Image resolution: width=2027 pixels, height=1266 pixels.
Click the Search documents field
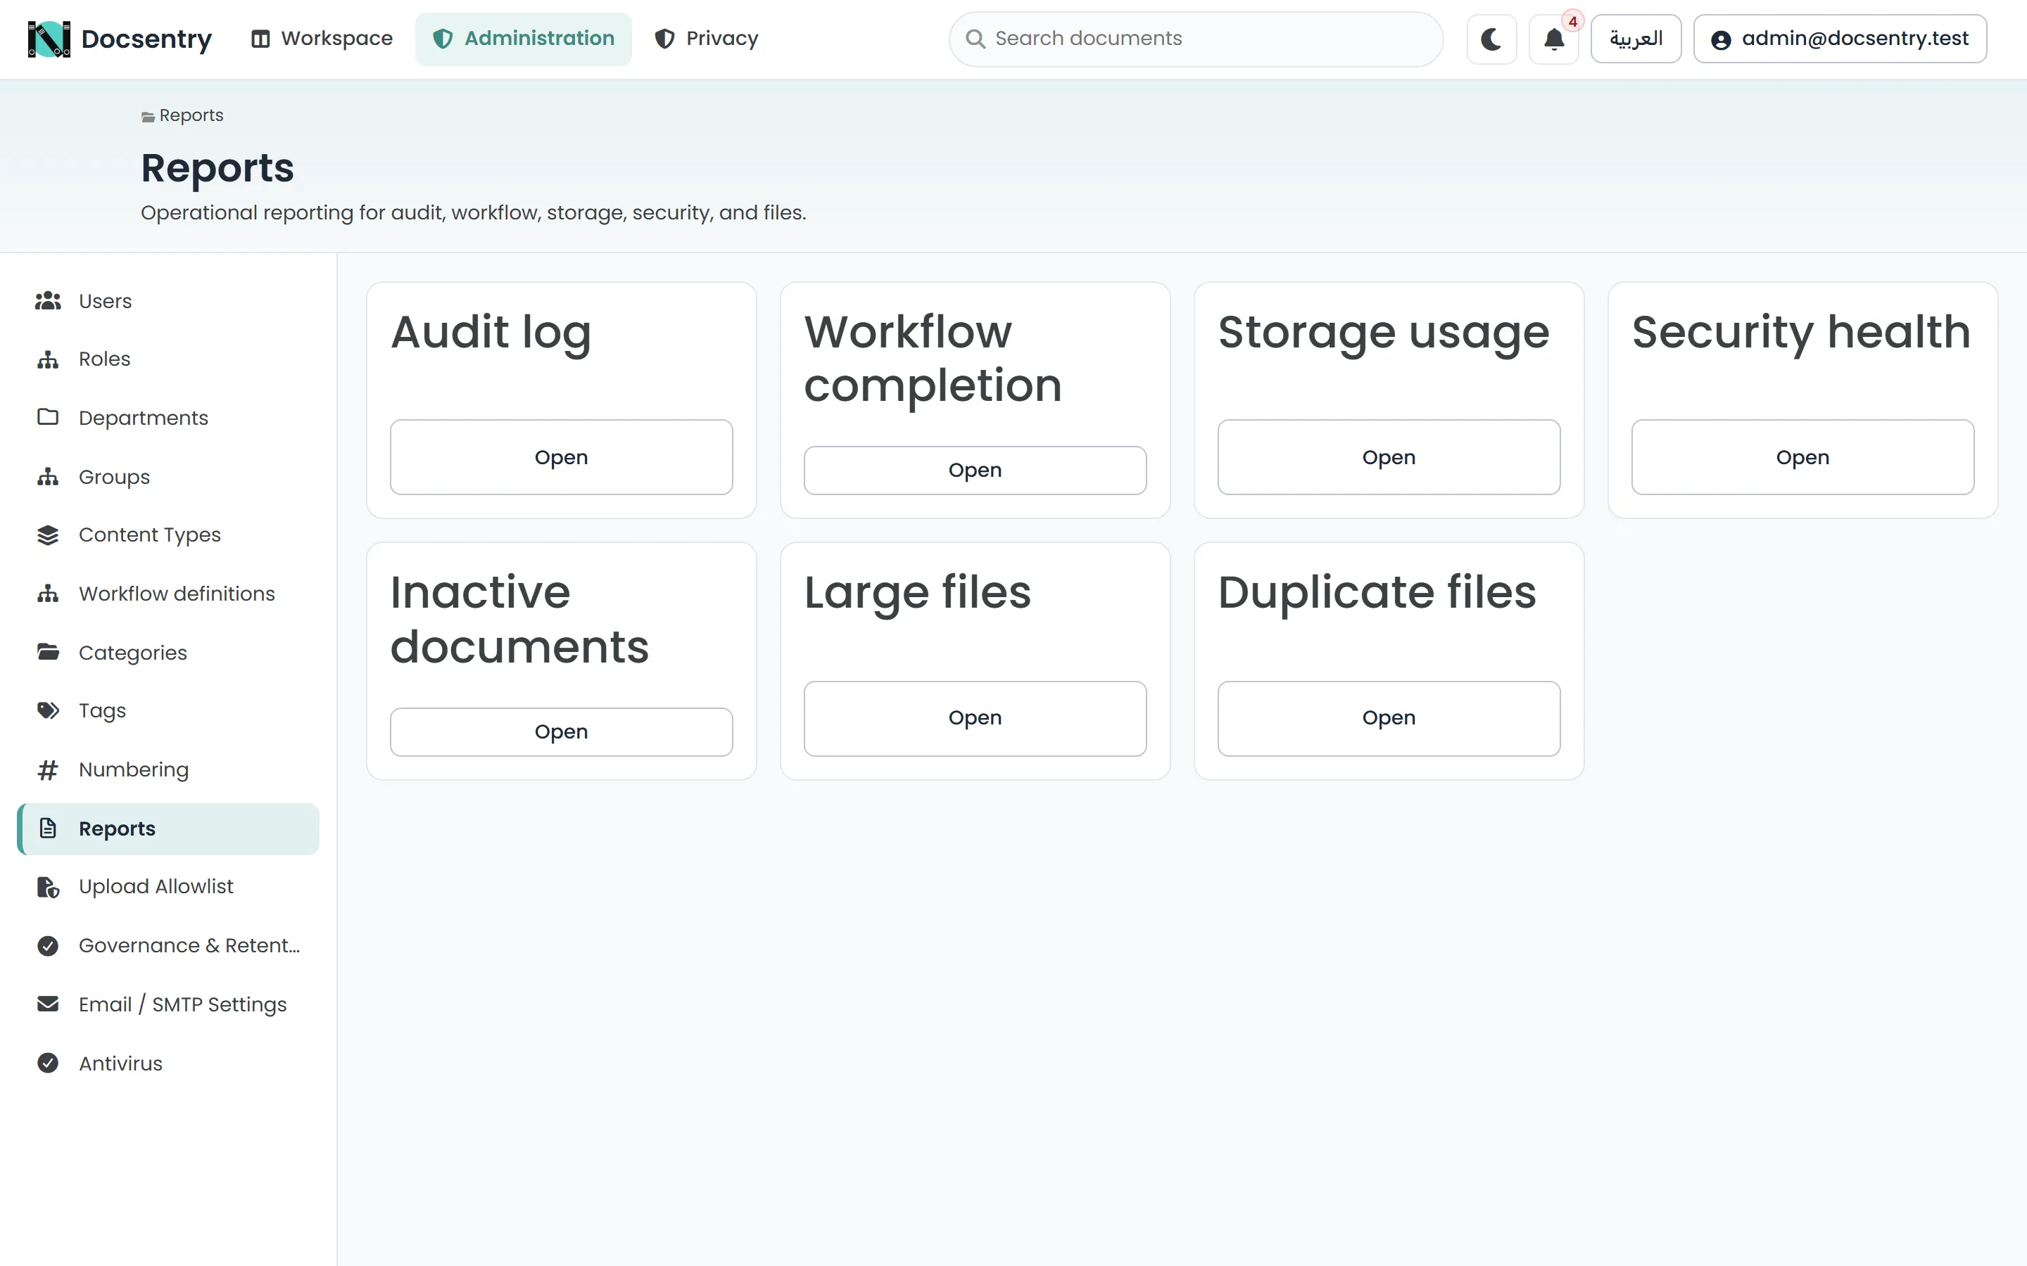[1196, 39]
